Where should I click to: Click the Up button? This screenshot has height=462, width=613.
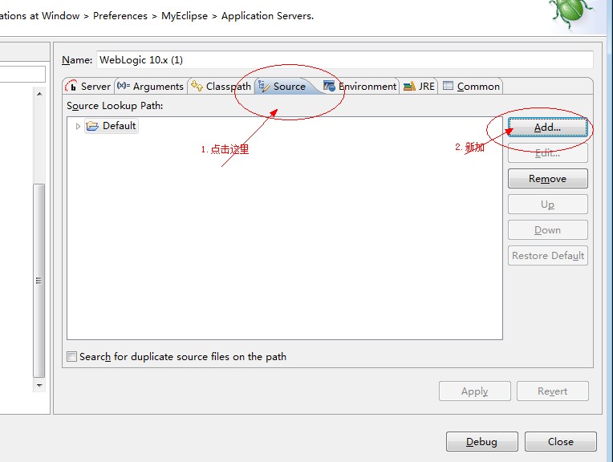547,205
